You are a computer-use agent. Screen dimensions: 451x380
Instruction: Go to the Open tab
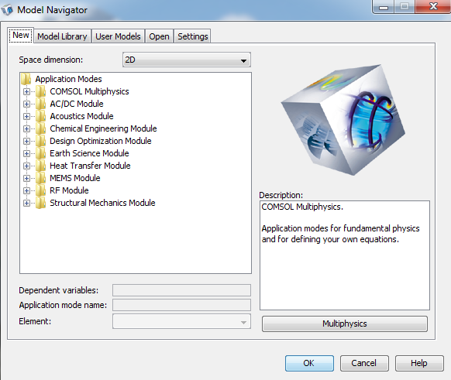pos(159,36)
